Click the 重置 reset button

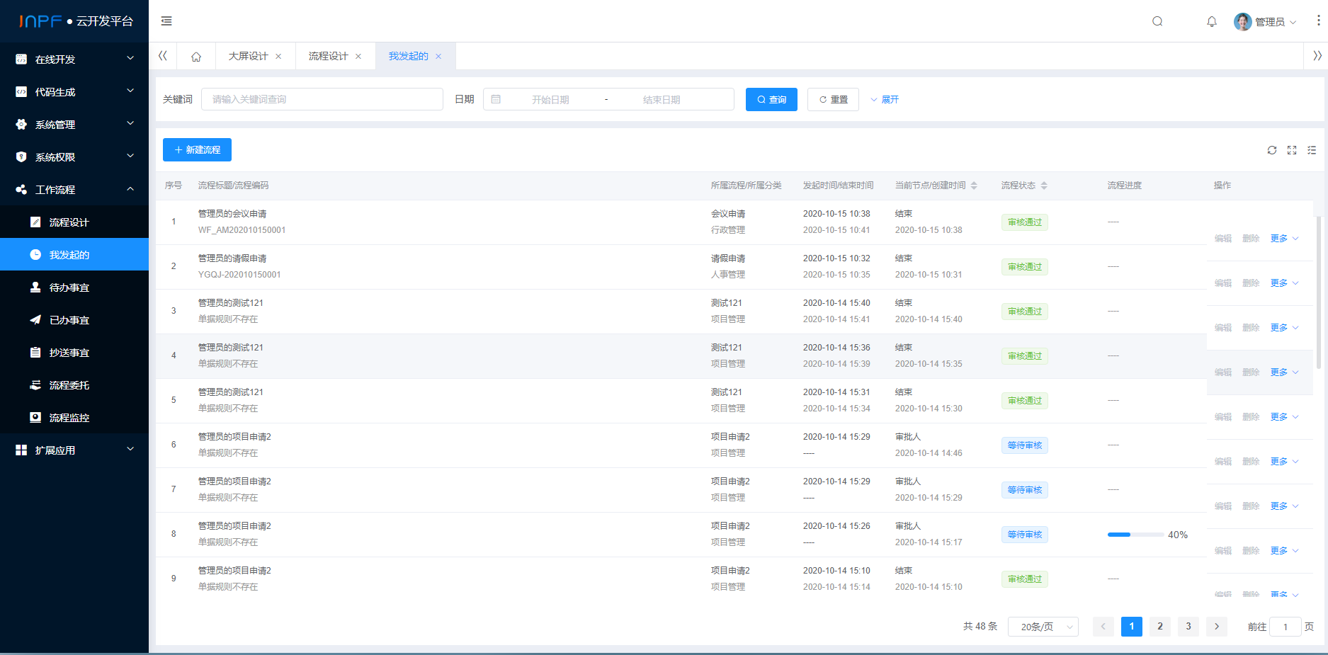833,99
